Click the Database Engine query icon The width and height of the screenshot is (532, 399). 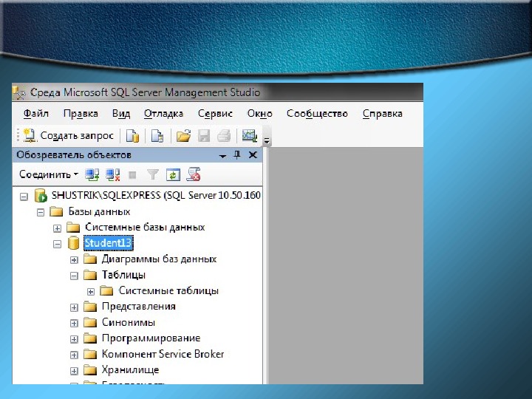[x=132, y=136]
